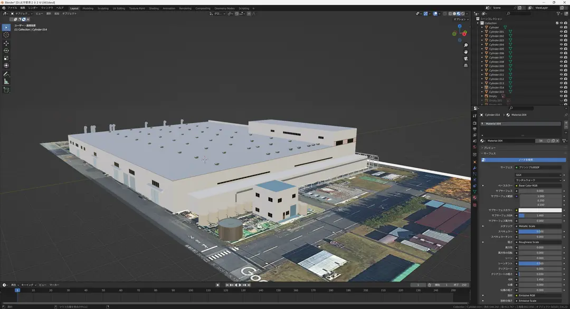570x309 pixels.
Task: Open the Tool properties tab icon
Action: 474,116
